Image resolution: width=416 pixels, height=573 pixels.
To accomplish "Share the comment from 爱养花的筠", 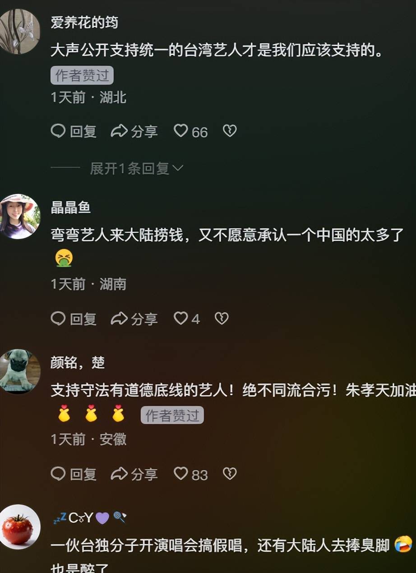I will 134,131.
